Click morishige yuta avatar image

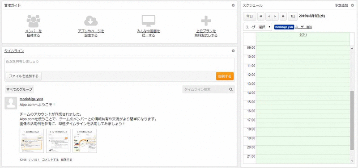coord(11,103)
